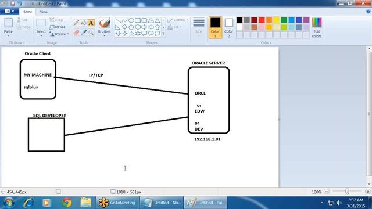Screen dimensions: 372x209
Task: Activate the Text tool
Action: pyautogui.click(x=91, y=23)
